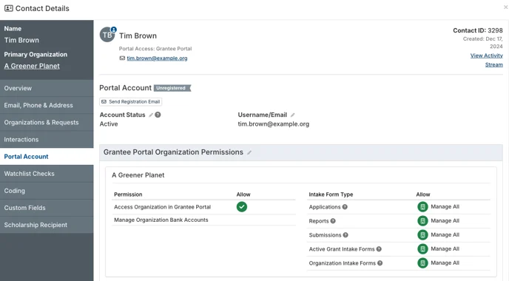Click the envelope icon beside email address
The image size is (509, 281).
click(122, 58)
